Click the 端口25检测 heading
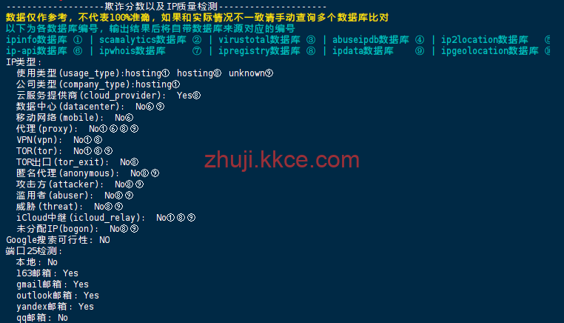564x323 pixels. pos(34,251)
